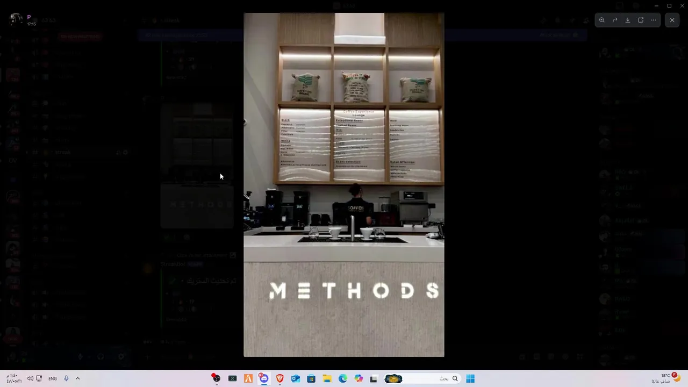Open the Windows Start menu
This screenshot has height=387, width=688.
[x=470, y=378]
